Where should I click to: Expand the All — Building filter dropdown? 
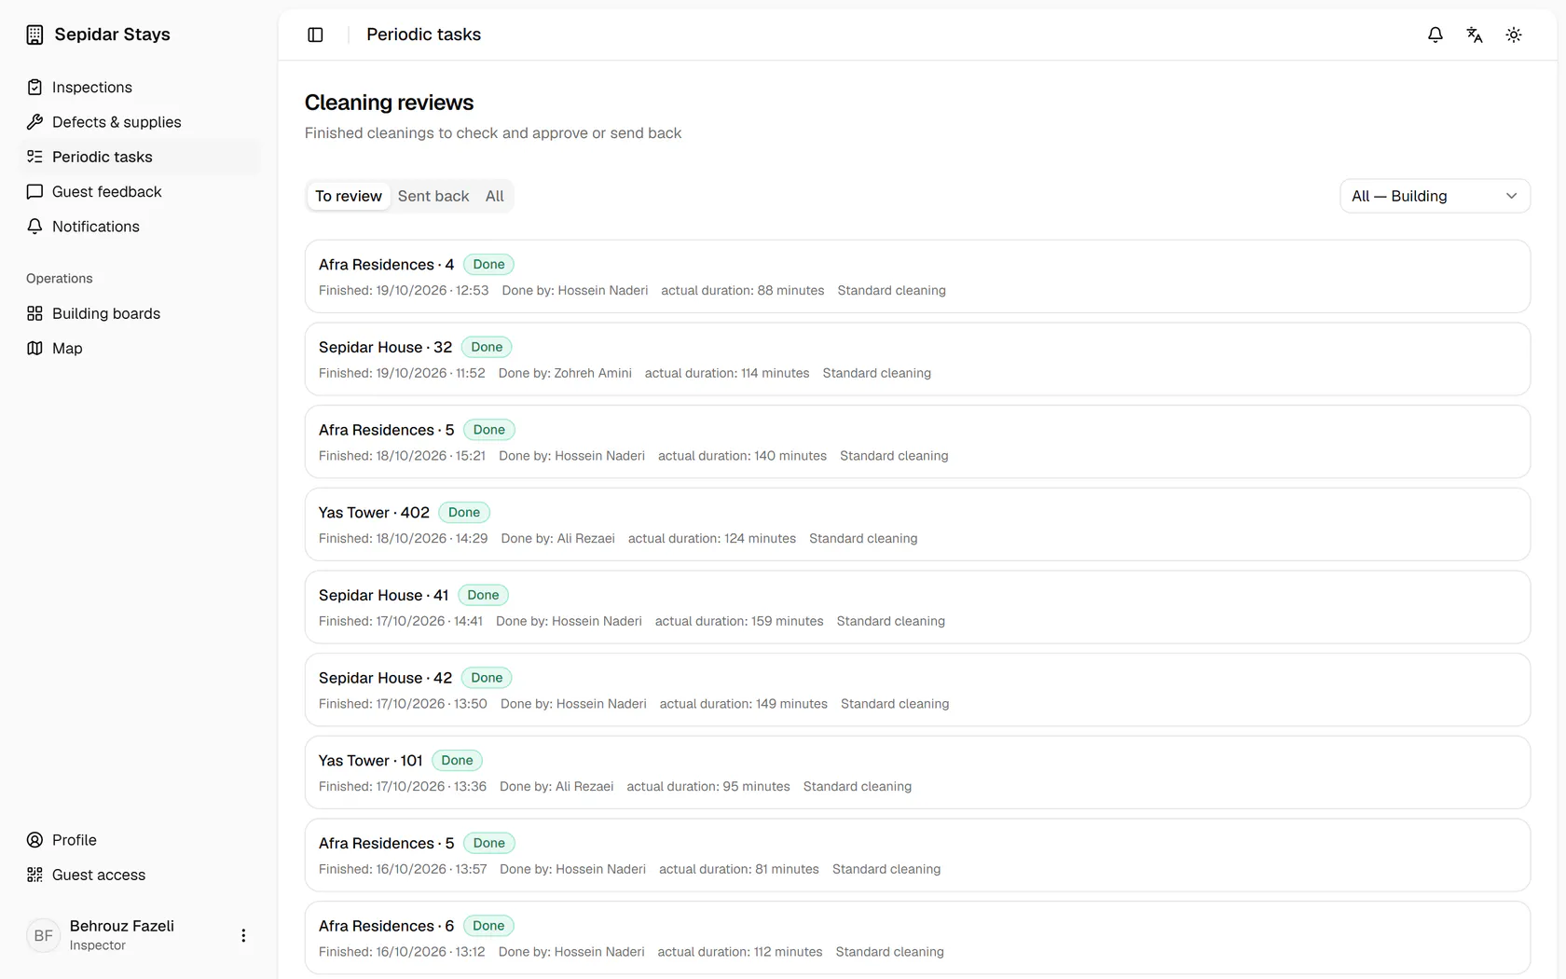pos(1435,196)
